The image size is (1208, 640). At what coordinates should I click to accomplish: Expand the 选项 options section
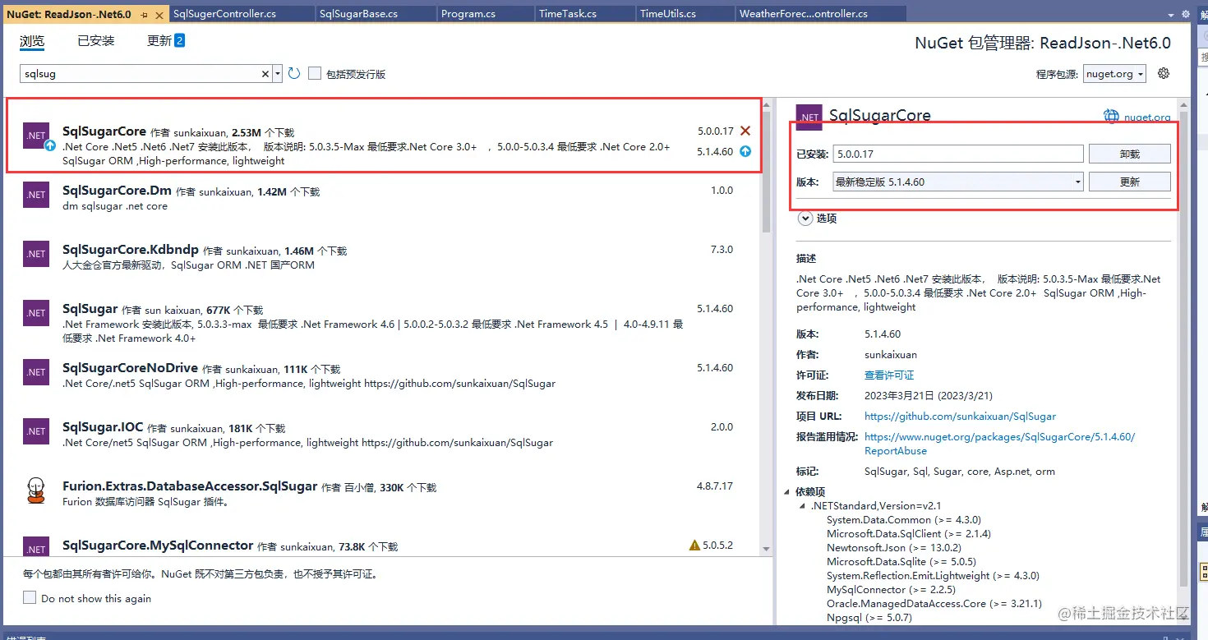[805, 219]
